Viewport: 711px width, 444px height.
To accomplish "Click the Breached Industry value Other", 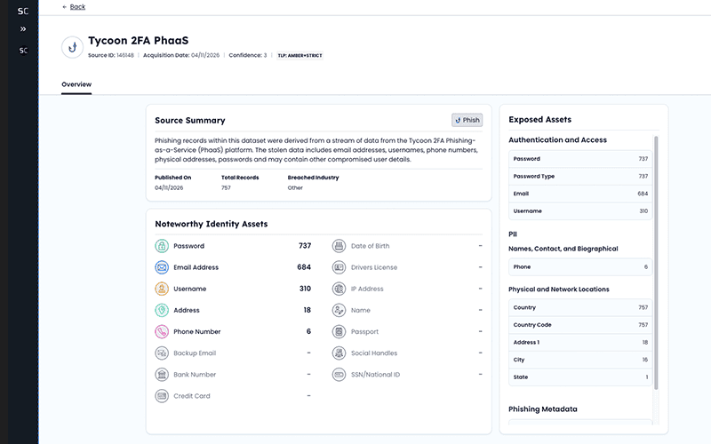I will pos(295,187).
